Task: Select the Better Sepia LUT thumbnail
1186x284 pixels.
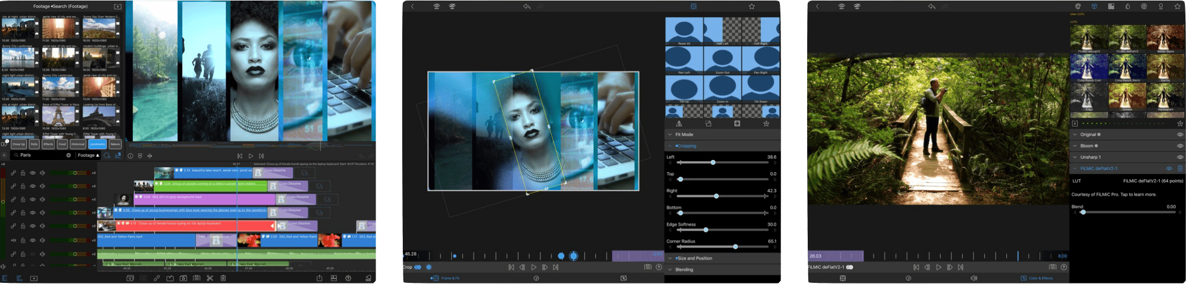Action: point(1165,38)
